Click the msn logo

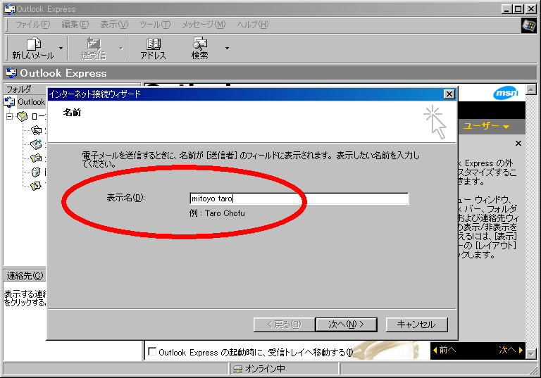click(x=506, y=93)
